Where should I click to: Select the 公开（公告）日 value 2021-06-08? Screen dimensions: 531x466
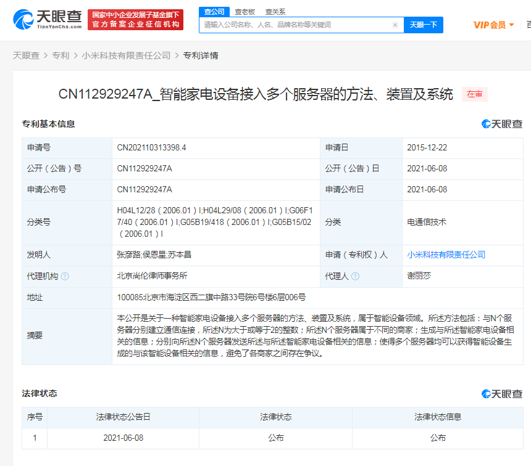pos(427,168)
